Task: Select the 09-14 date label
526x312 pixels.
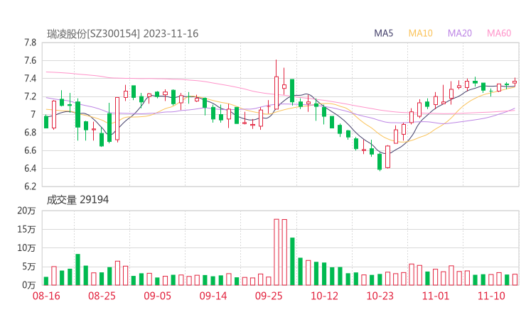Action: tap(213, 296)
